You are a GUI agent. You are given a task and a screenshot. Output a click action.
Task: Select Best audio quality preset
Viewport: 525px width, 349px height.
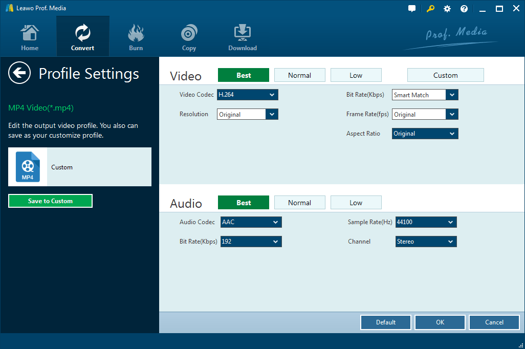244,202
